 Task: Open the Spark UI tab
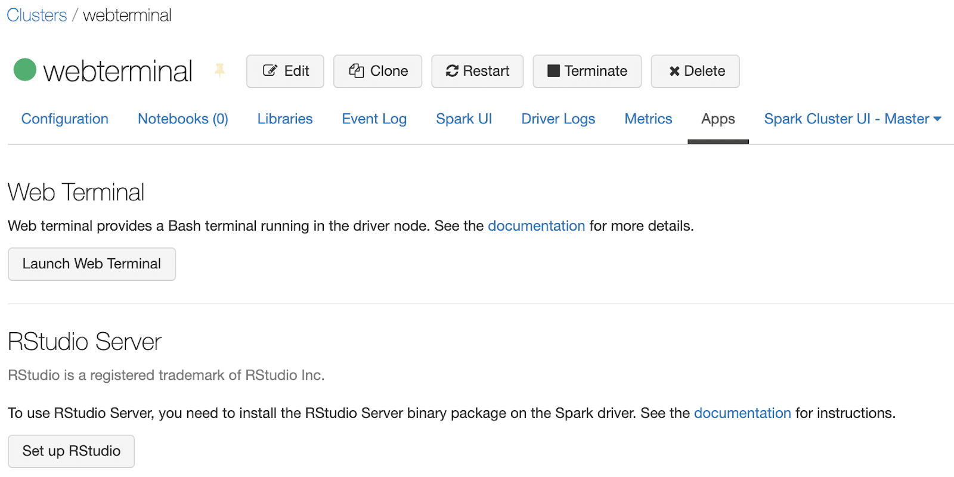pos(464,119)
